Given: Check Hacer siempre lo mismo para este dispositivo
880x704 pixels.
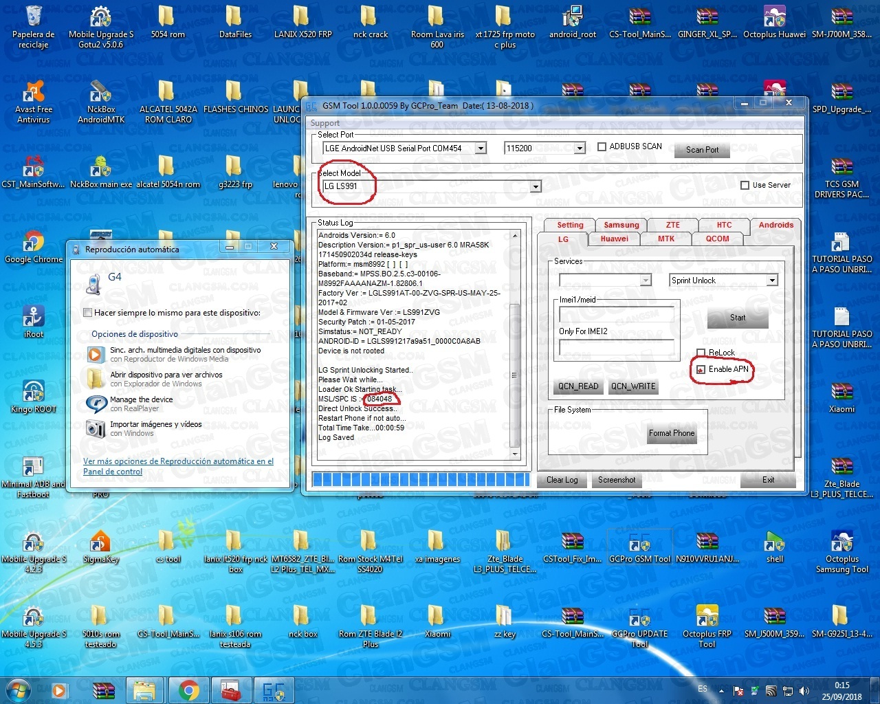Looking at the screenshot, I should (x=87, y=313).
